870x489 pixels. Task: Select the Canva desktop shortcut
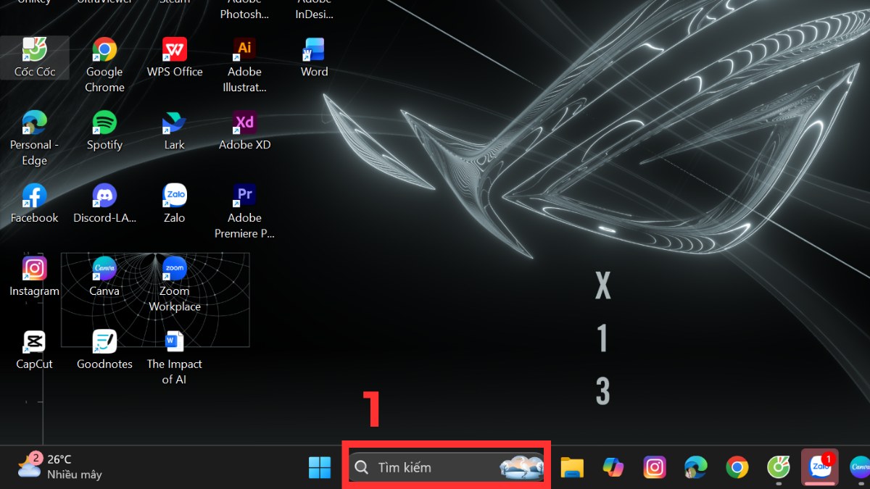104,277
